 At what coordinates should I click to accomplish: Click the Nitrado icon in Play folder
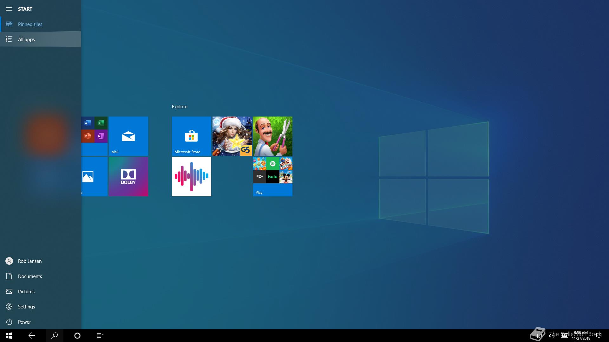coord(259,177)
